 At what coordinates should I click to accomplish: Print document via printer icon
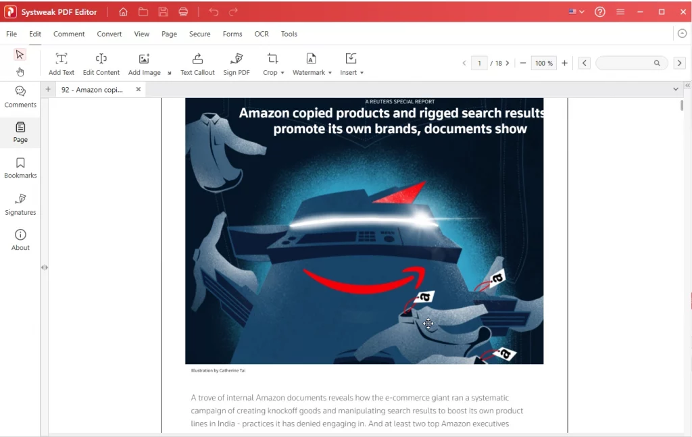183,12
